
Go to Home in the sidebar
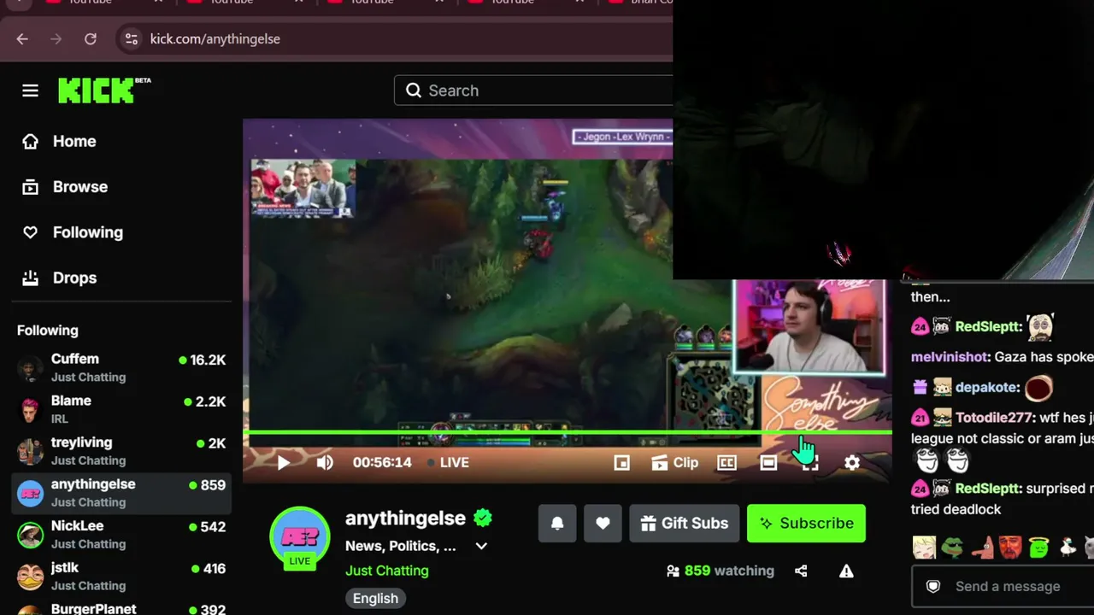point(121,142)
